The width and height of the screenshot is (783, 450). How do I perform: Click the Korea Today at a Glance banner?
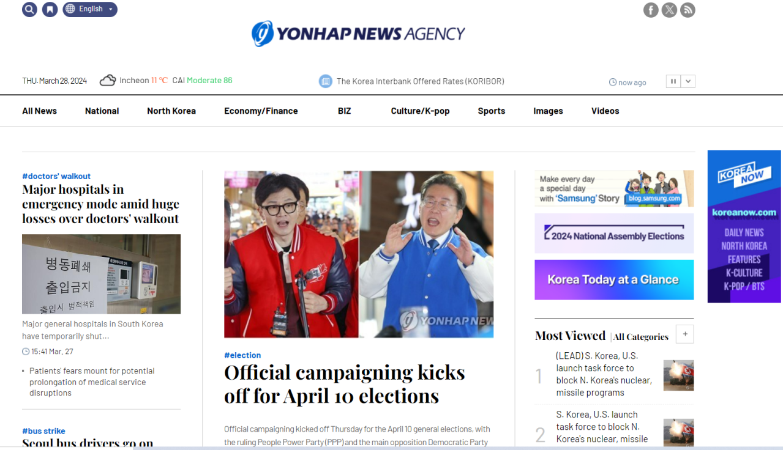pos(614,280)
